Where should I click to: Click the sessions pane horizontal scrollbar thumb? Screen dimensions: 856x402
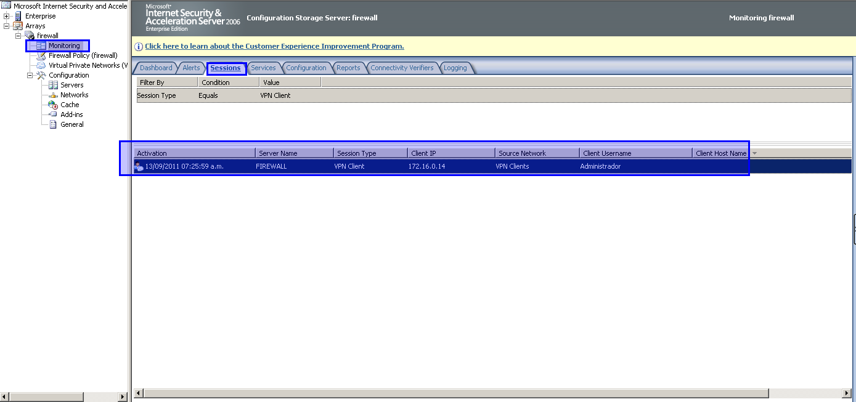click(456, 393)
